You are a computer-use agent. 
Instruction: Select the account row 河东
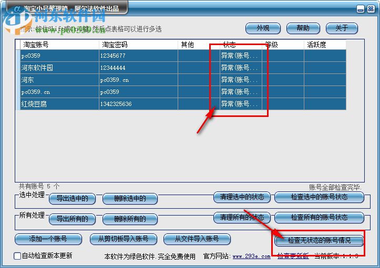pyautogui.click(x=183, y=80)
